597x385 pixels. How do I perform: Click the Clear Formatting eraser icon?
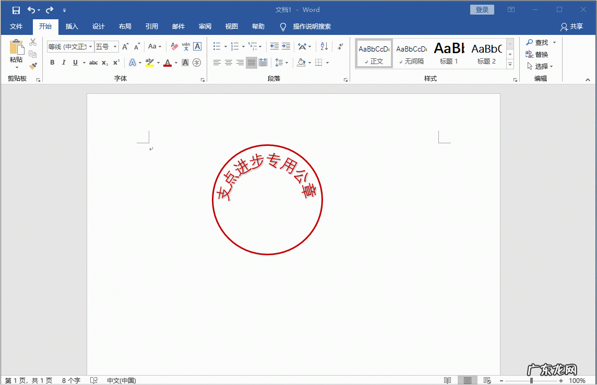174,47
